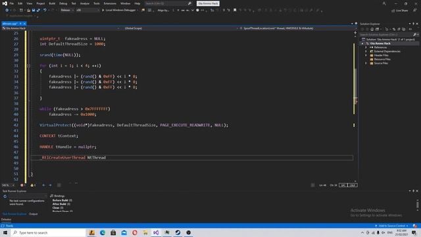Screen dimensions: 421x237
Task: Pin the open cpp editor tab
Action: (20, 24)
